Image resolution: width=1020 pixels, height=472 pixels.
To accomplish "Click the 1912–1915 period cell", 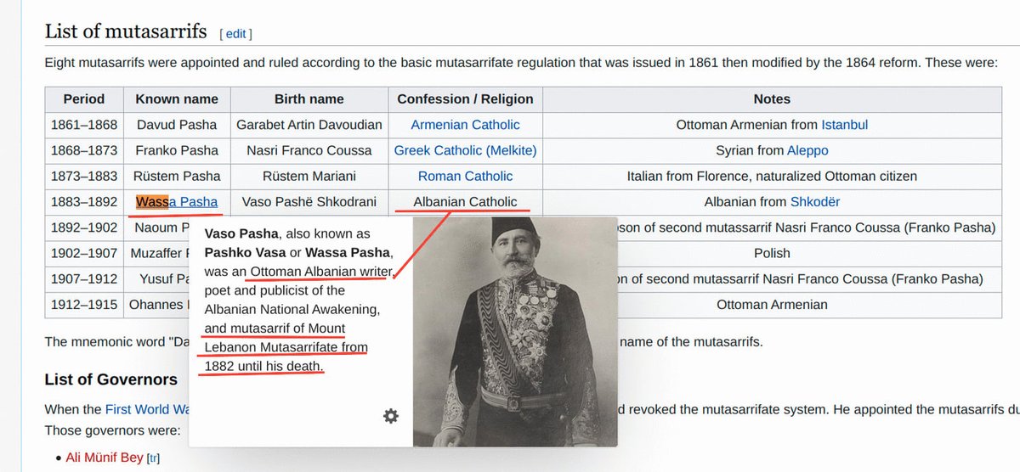I will click(x=84, y=304).
